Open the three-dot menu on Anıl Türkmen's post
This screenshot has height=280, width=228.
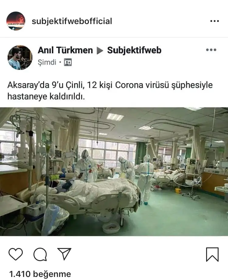pyautogui.click(x=211, y=50)
